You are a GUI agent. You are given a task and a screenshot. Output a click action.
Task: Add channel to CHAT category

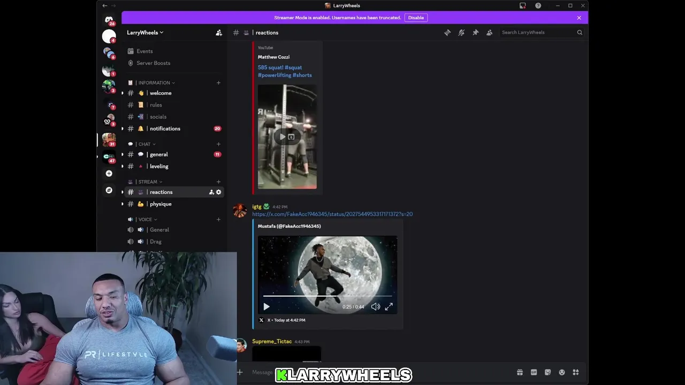click(218, 144)
